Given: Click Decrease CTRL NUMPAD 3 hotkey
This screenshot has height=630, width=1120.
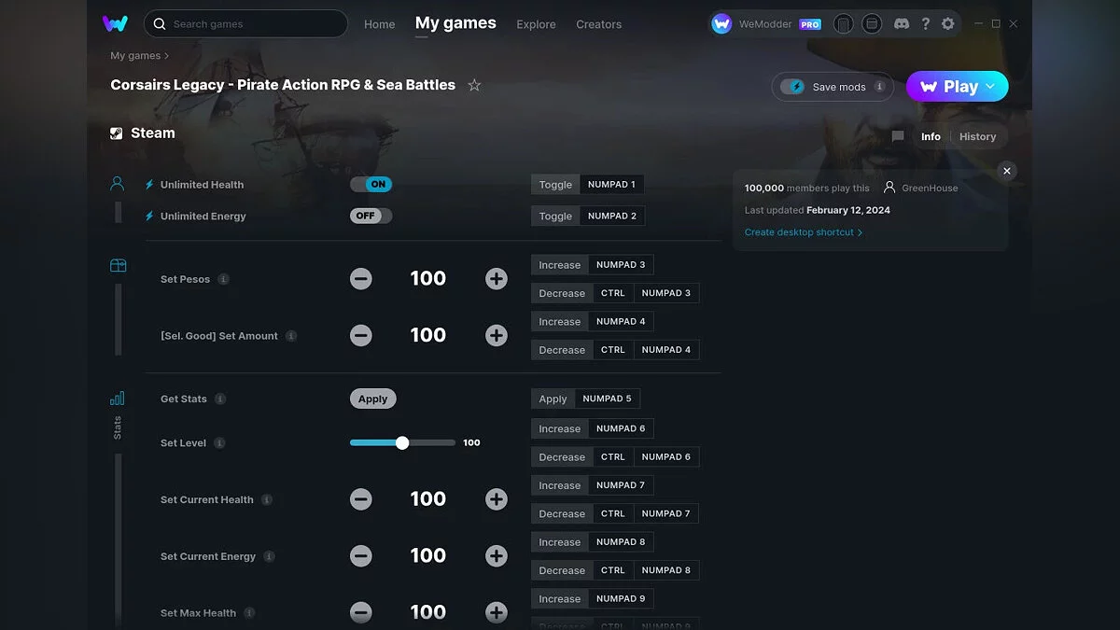Looking at the screenshot, I should [x=615, y=293].
